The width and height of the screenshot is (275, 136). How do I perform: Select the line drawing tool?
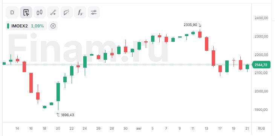click(53, 12)
